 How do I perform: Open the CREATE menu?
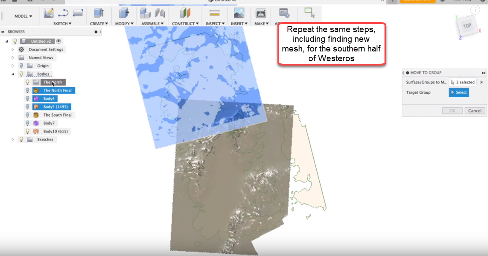click(x=99, y=24)
